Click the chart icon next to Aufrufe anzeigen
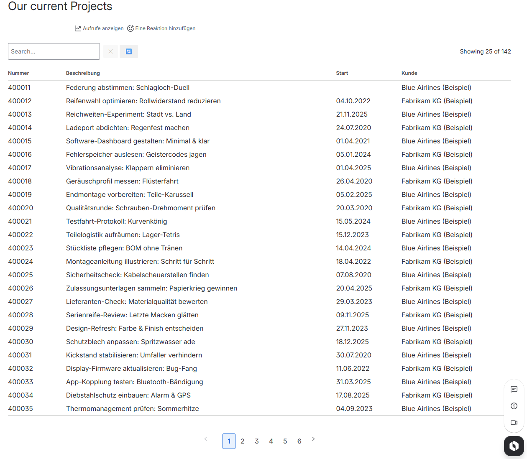The width and height of the screenshot is (527, 459). pyautogui.click(x=78, y=28)
